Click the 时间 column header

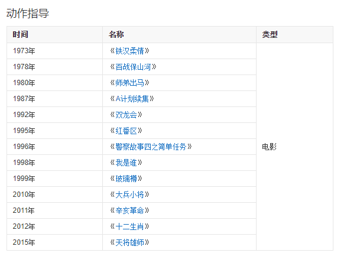54,35
